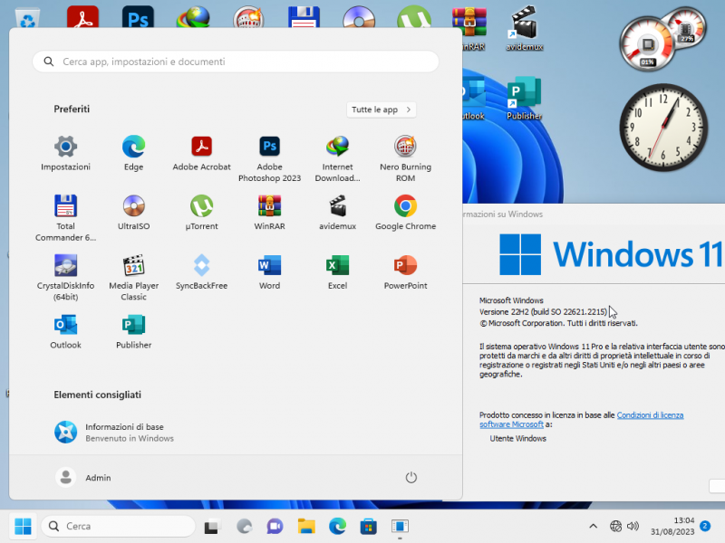Open the power options menu

click(x=411, y=477)
